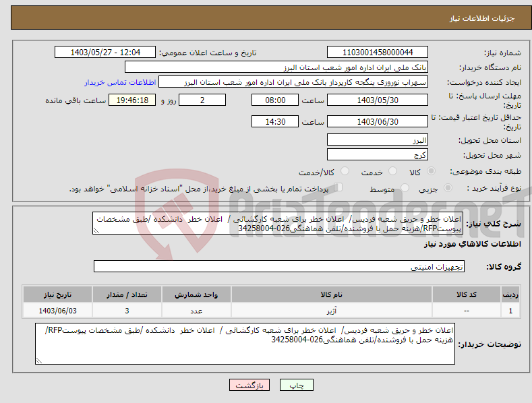532x403 pixels.
Task: Click the quantity cell showing 3
Action: (x=127, y=311)
